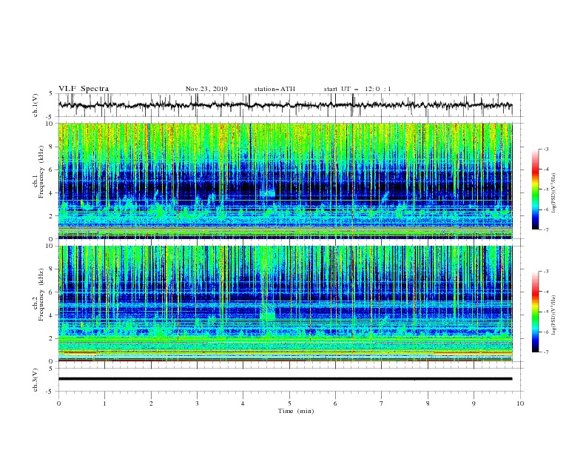The image size is (586, 453).
Task: Click the "0" tick on the time axis
Action: (58, 403)
